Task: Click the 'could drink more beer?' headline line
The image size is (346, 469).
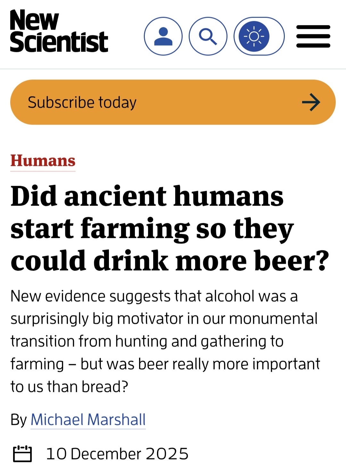Action: click(x=170, y=261)
